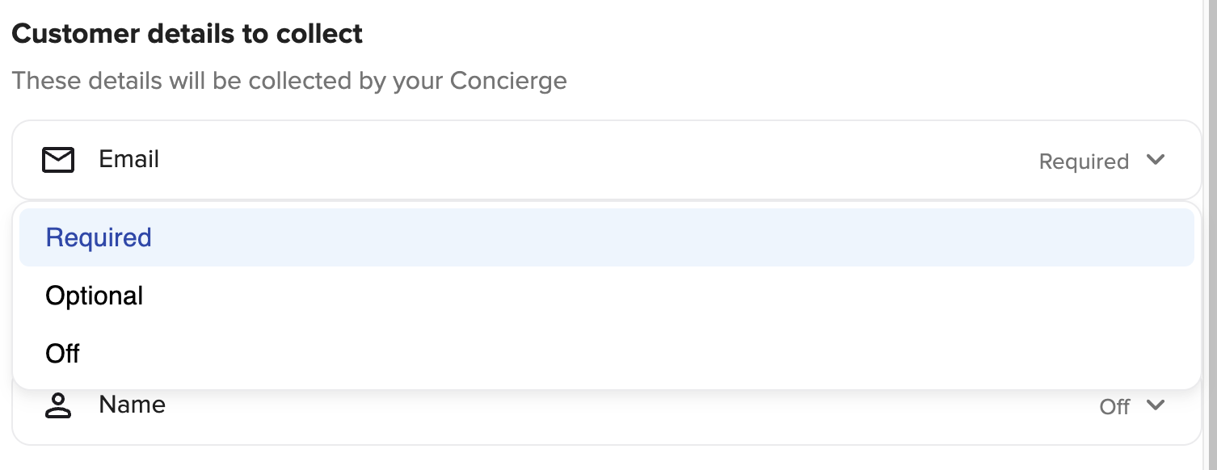Select the highlighted "Required" list option

(99, 237)
